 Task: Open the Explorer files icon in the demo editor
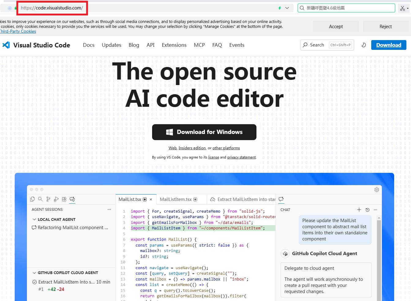pos(32,199)
